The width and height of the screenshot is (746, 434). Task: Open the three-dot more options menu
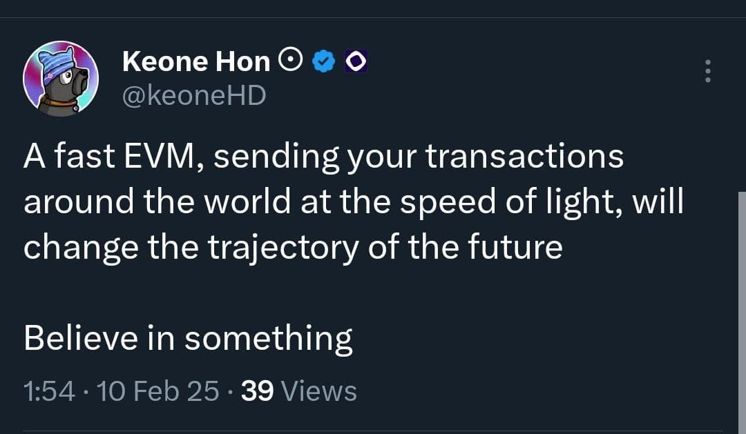pyautogui.click(x=707, y=71)
